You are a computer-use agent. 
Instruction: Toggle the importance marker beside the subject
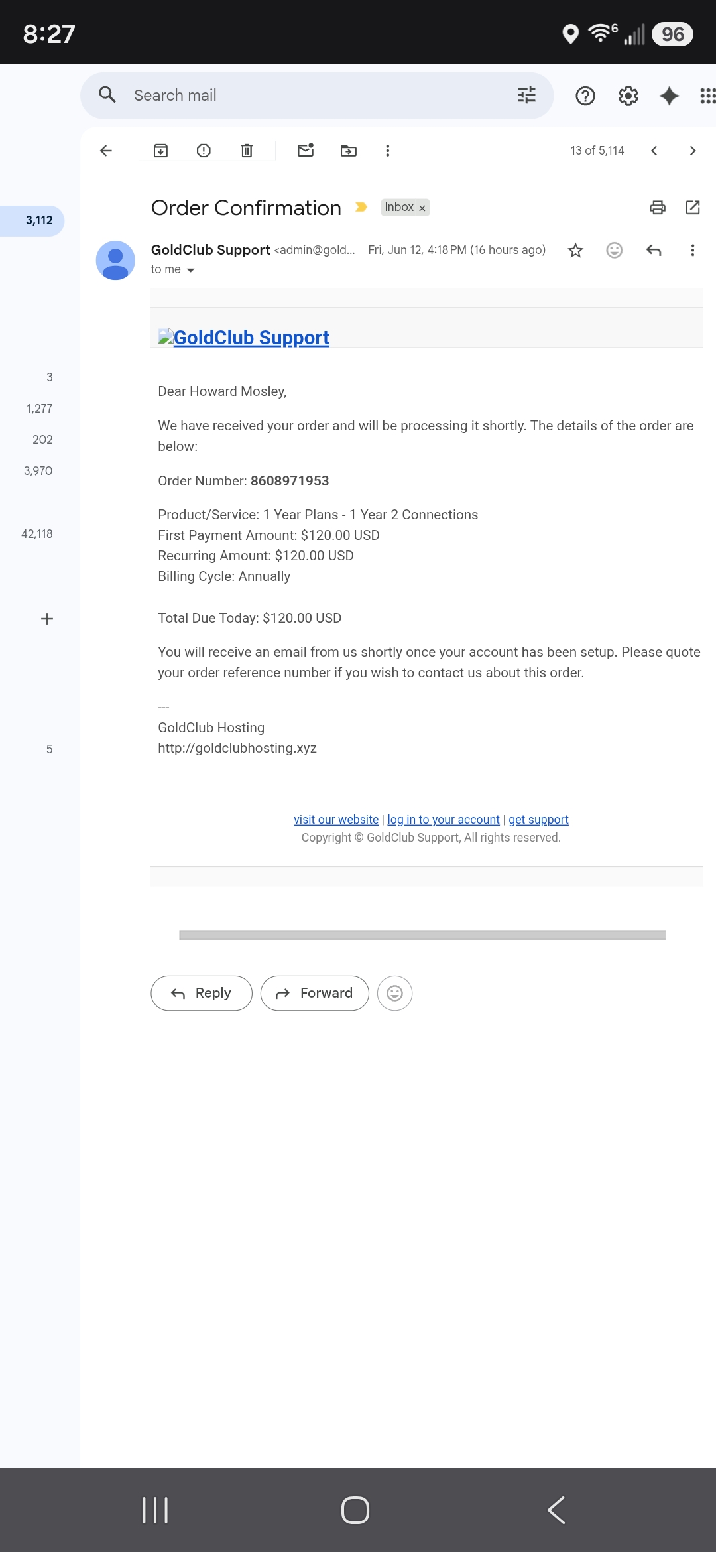[361, 207]
